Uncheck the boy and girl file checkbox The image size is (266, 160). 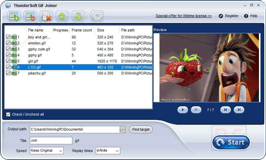pyautogui.click(x=8, y=37)
